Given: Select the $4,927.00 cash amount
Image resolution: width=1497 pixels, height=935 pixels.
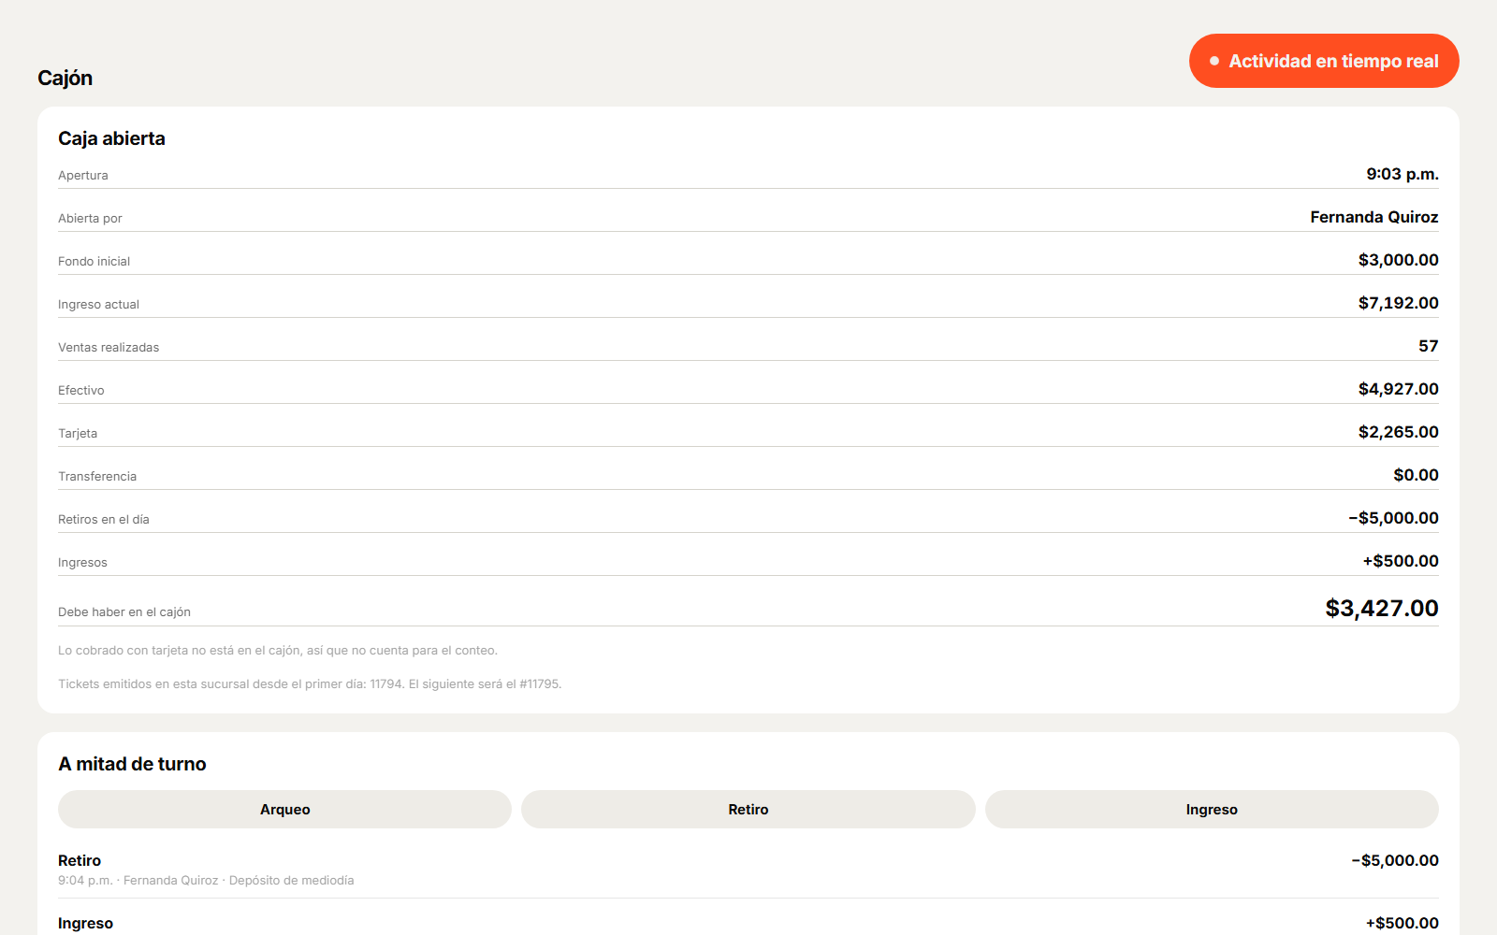Looking at the screenshot, I should (x=1399, y=389).
